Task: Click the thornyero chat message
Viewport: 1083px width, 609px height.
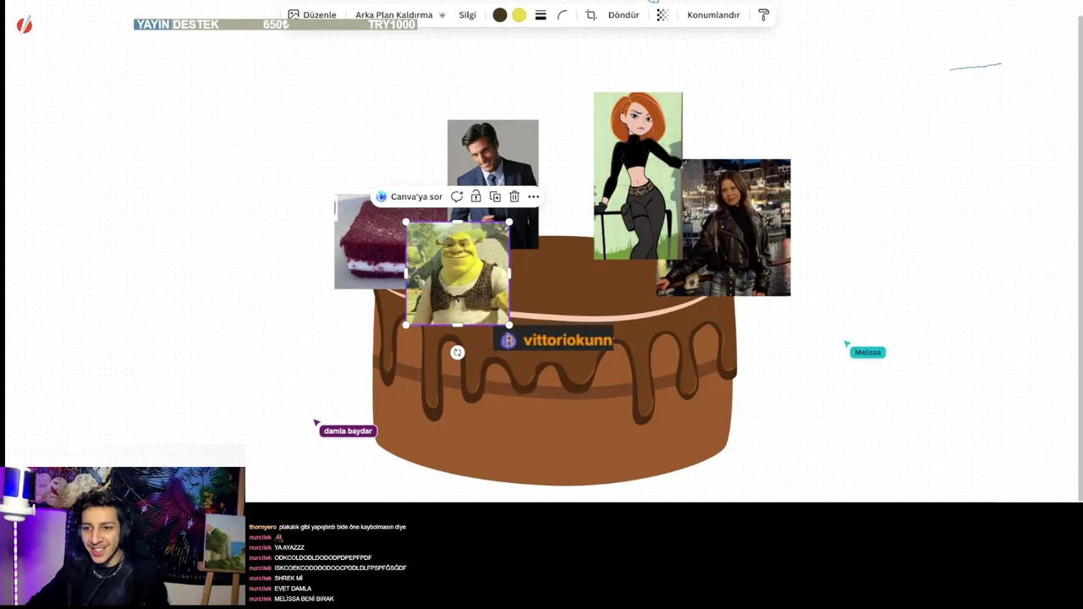Action: pos(327,527)
